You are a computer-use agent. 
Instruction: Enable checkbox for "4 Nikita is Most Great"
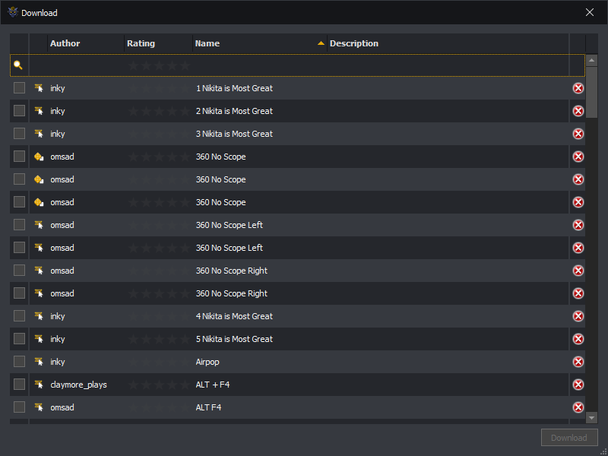[x=20, y=316]
